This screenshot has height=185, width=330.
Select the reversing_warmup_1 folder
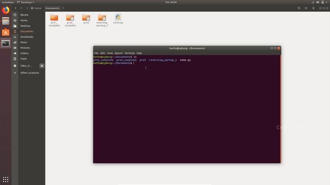(x=102, y=20)
